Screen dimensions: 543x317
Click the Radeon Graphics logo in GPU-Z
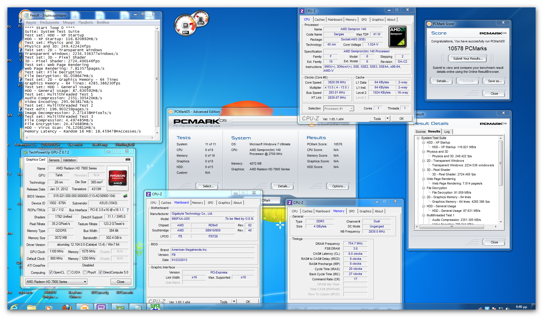coord(118,178)
